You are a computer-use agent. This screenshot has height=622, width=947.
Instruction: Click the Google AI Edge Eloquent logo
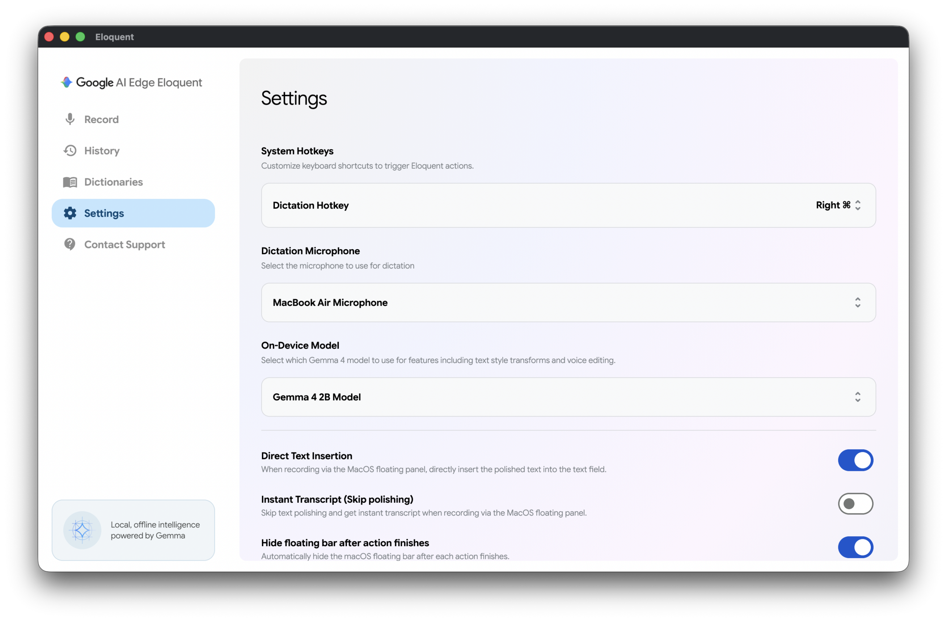131,82
